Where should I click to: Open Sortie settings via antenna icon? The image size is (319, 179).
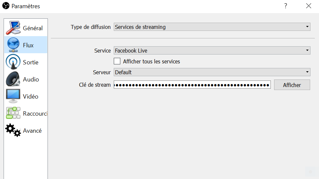tap(13, 62)
